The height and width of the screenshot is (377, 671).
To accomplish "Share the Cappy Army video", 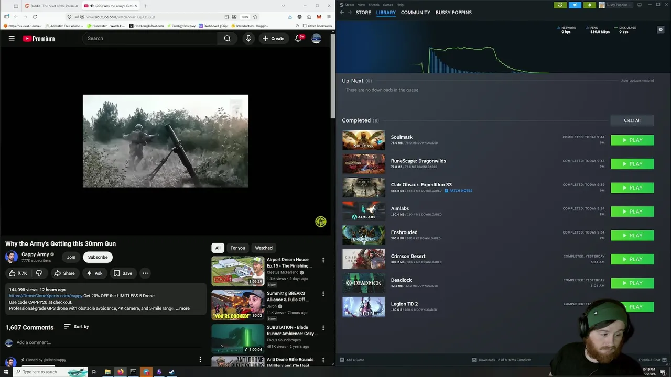I will pyautogui.click(x=64, y=273).
